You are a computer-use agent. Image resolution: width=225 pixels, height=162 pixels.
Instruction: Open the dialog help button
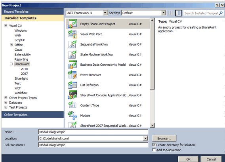(x=217, y=5)
